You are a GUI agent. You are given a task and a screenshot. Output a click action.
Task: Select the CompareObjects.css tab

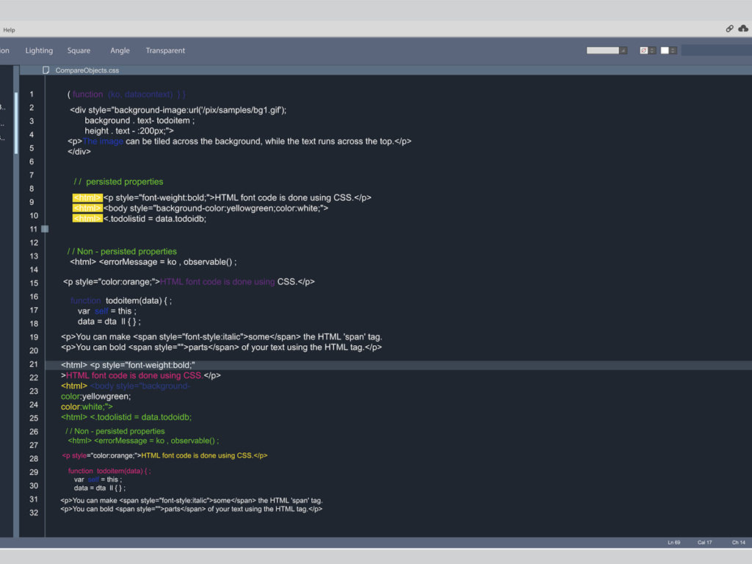click(x=87, y=70)
